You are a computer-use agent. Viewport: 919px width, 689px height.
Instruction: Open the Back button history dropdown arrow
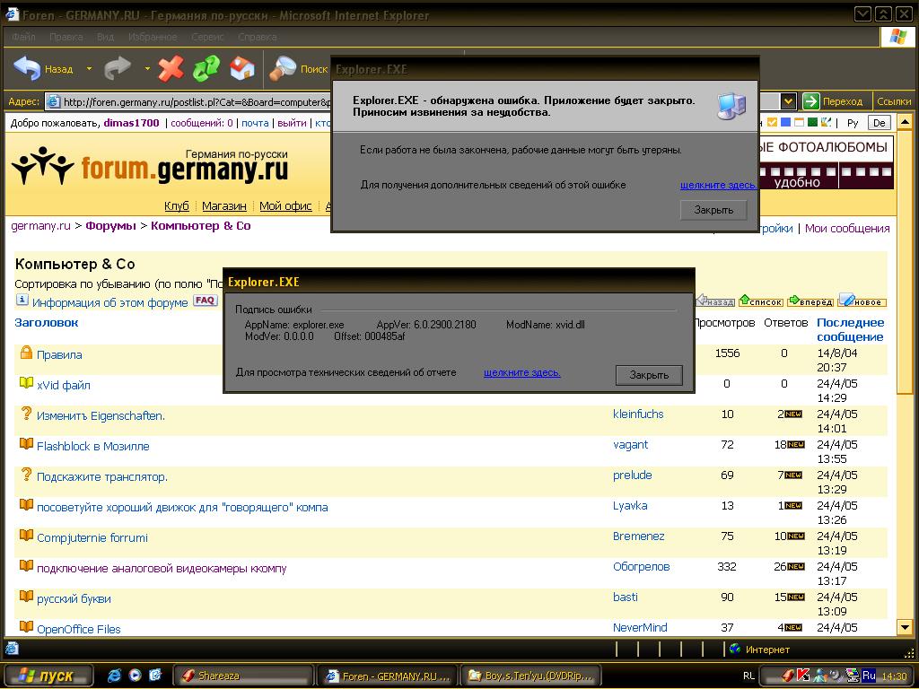[x=89, y=68]
